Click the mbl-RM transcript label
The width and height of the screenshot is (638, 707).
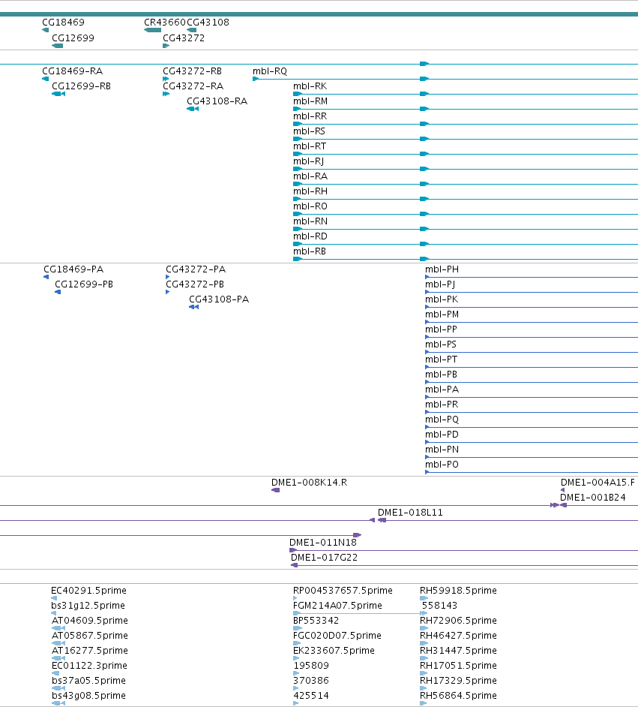(310, 101)
